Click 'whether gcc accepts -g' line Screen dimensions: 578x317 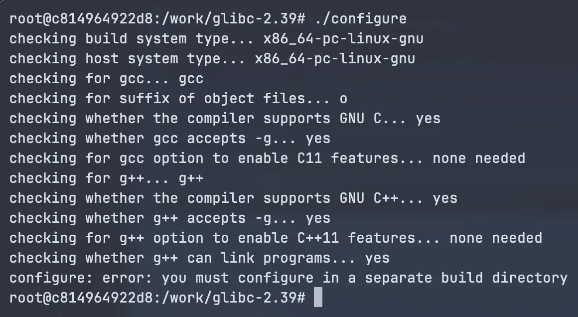(169, 138)
